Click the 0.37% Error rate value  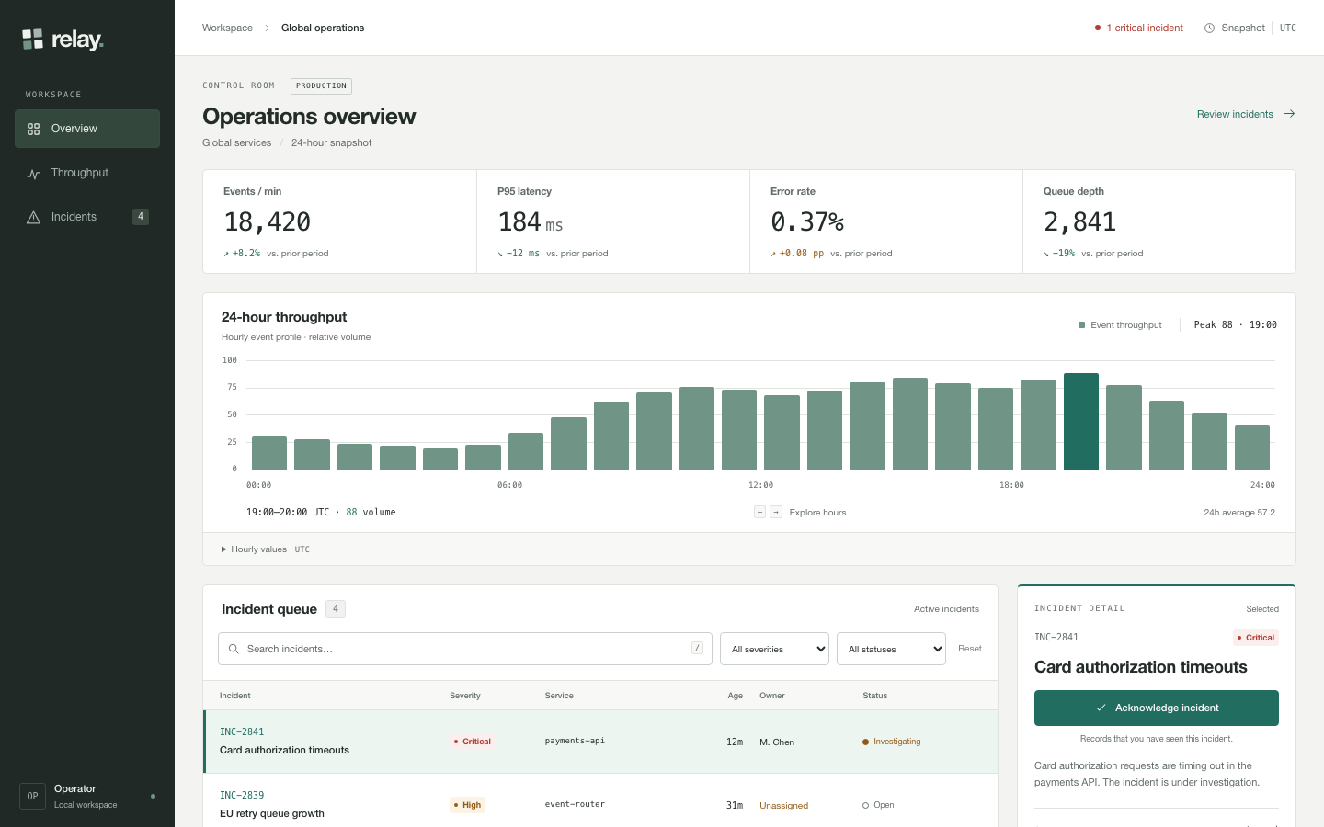click(807, 222)
